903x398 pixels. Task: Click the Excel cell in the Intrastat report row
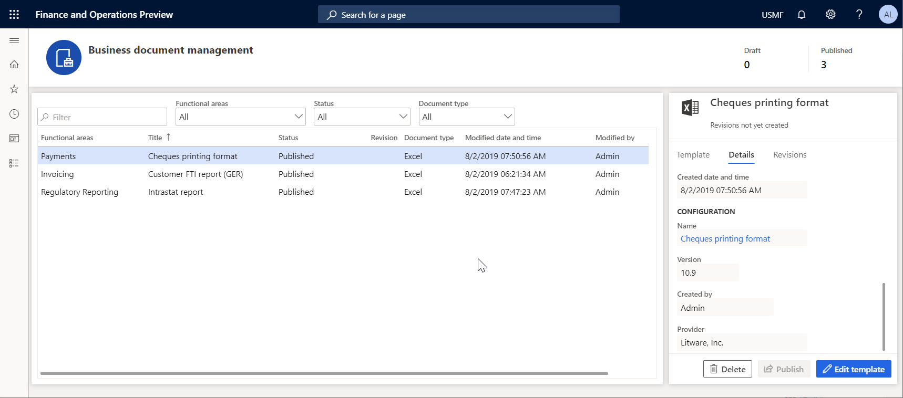tap(413, 192)
